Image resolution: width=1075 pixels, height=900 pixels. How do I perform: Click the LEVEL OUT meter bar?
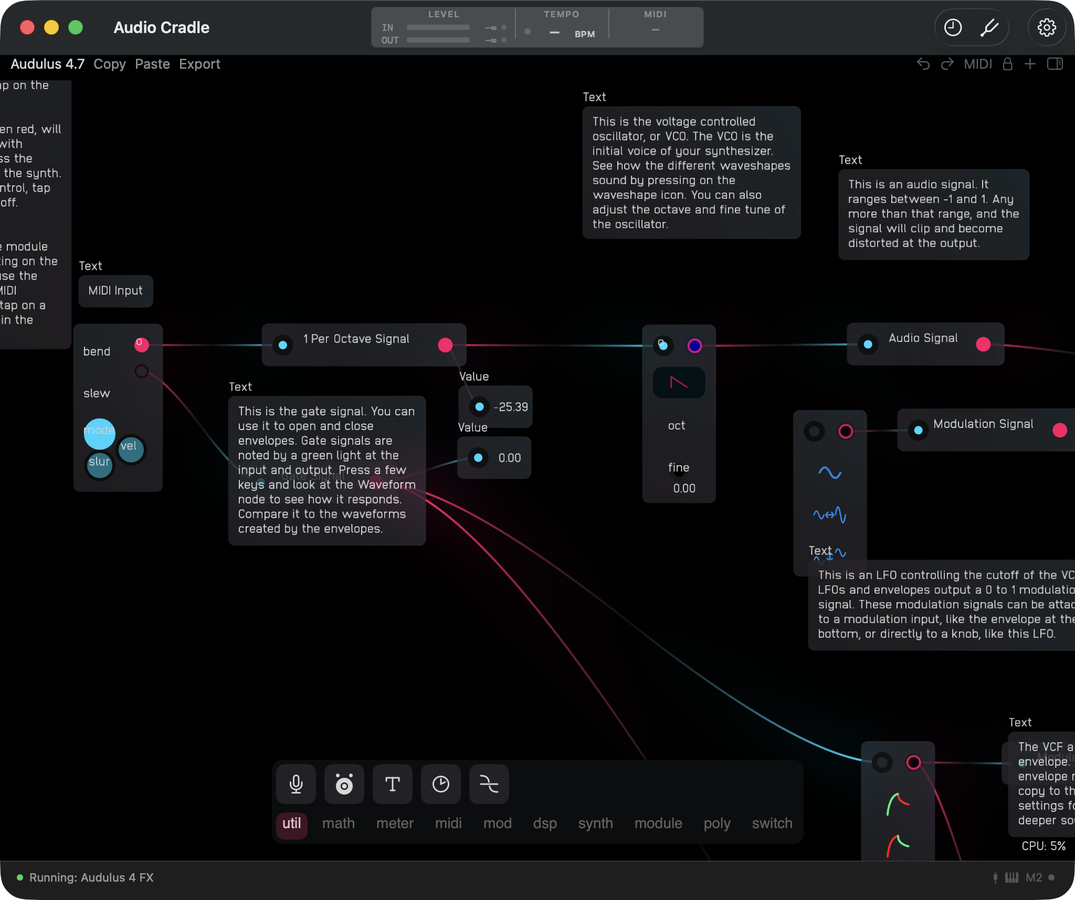[438, 40]
